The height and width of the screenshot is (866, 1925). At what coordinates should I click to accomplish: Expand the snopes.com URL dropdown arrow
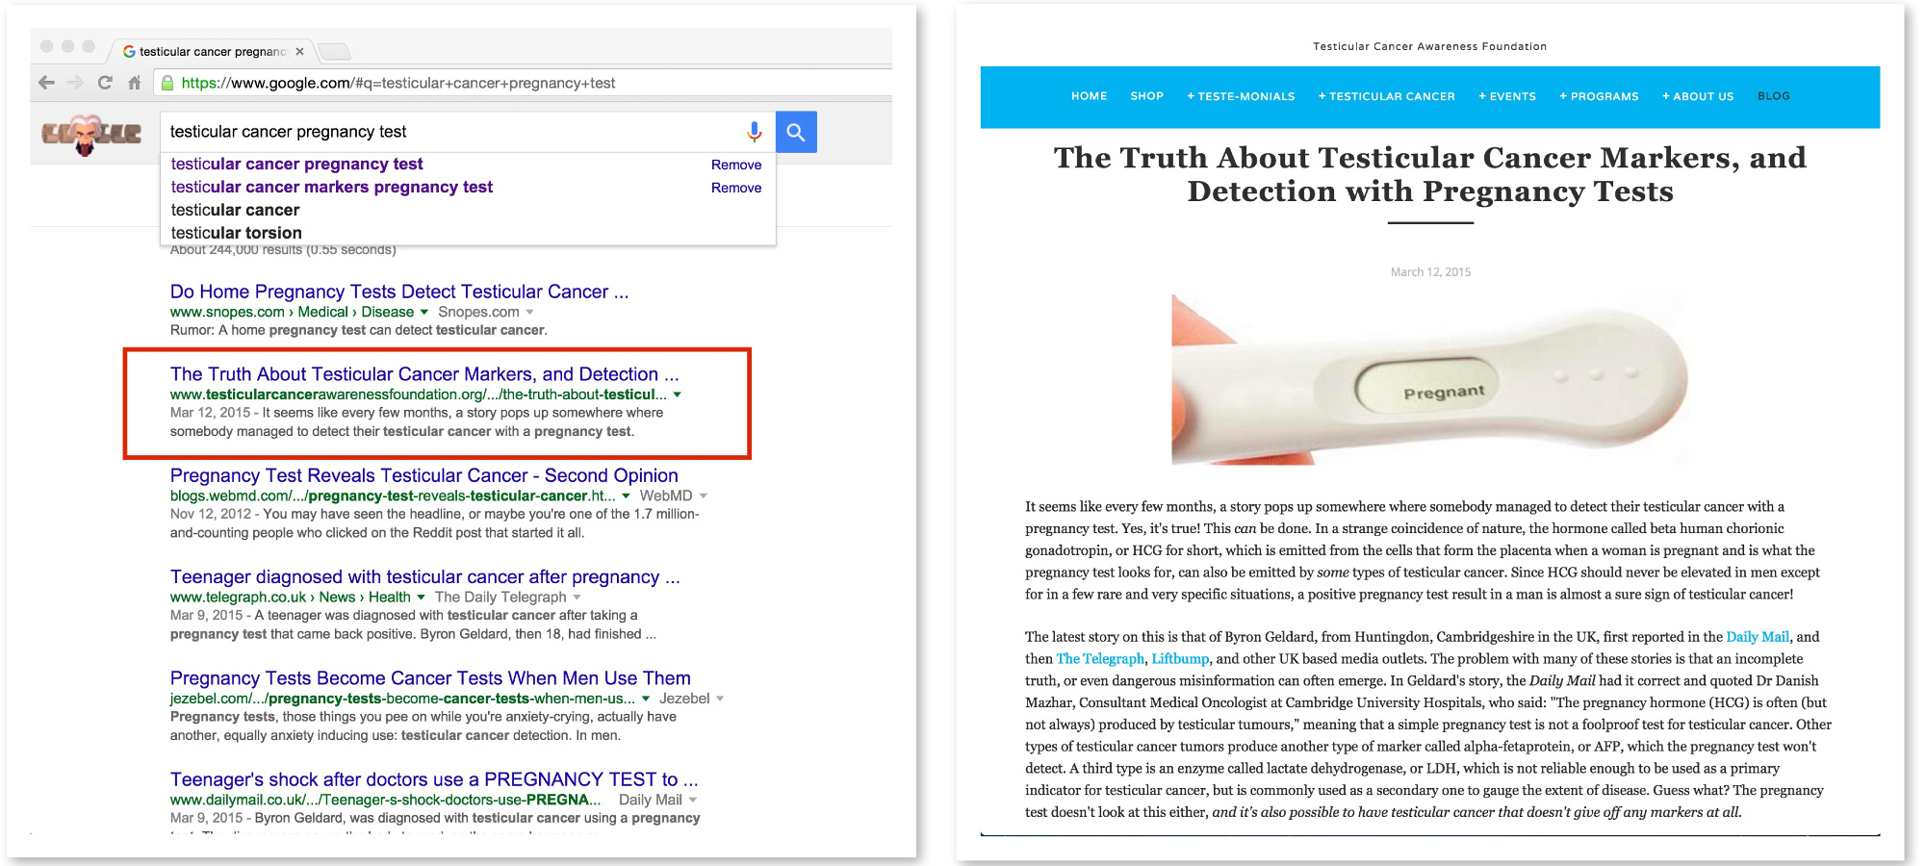coord(423,312)
